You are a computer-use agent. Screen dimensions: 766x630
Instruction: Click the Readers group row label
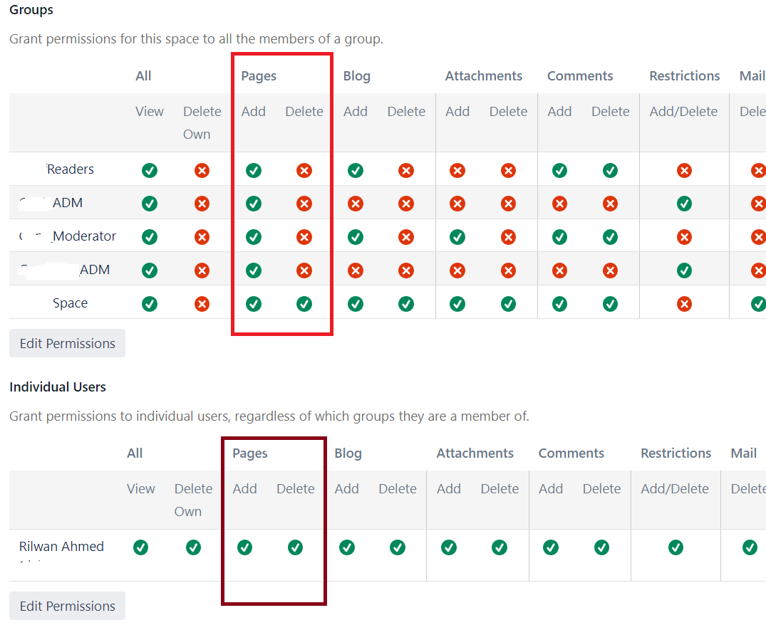[x=71, y=169]
